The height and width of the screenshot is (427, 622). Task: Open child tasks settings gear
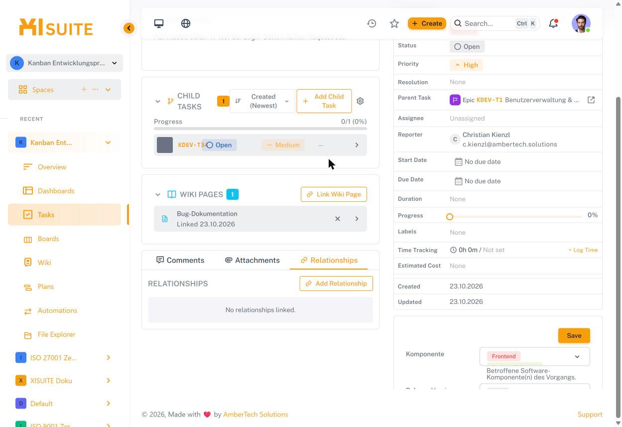360,101
